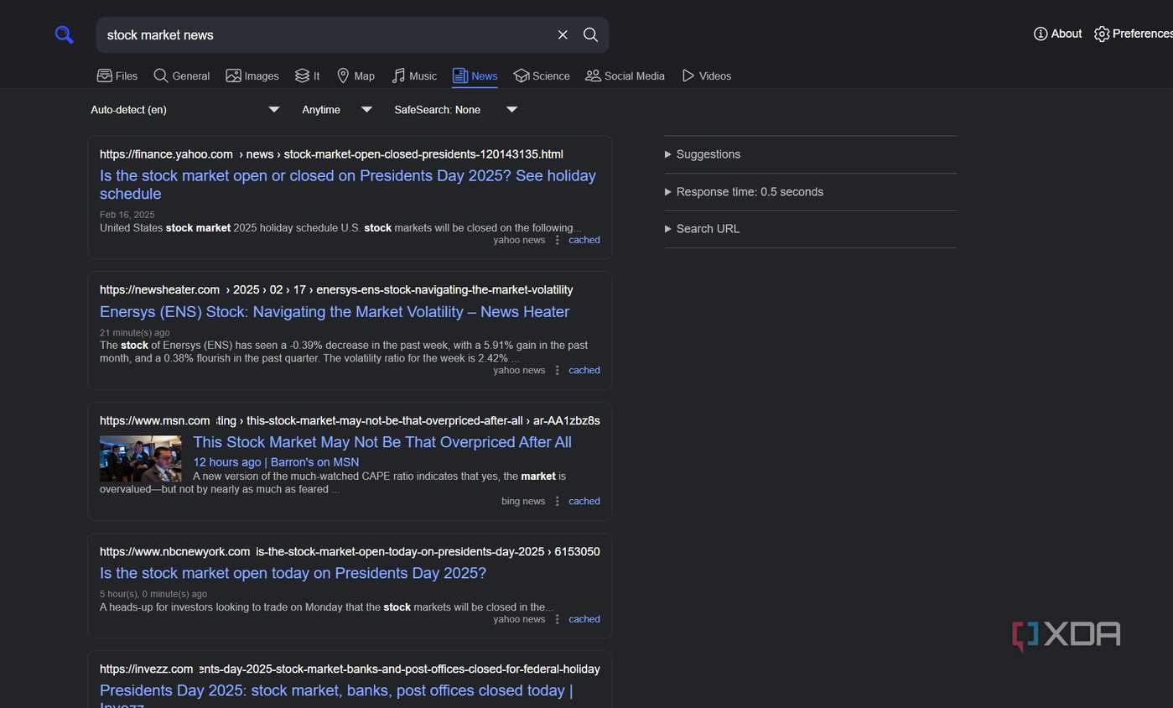The width and height of the screenshot is (1173, 708).
Task: Open the www.msn.com result URL
Action: click(x=350, y=420)
